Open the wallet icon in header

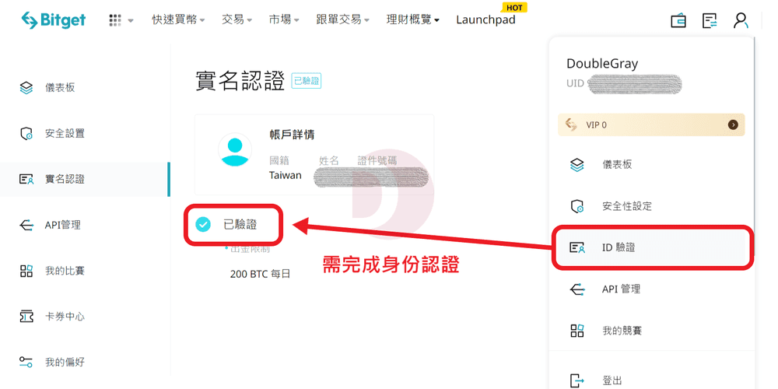coord(678,20)
